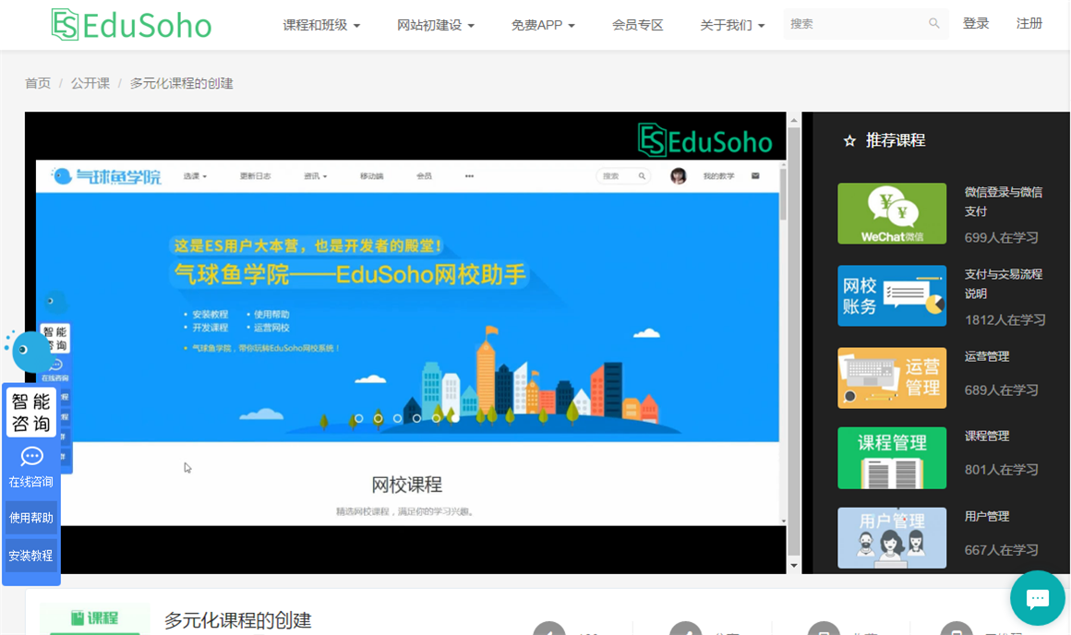Go to 公开课 in breadcrumb

(x=90, y=83)
